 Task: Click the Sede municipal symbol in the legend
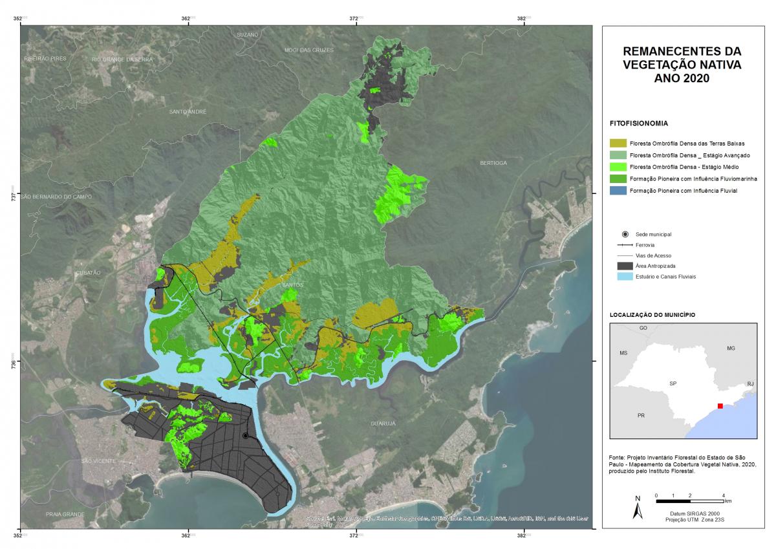[x=625, y=233]
